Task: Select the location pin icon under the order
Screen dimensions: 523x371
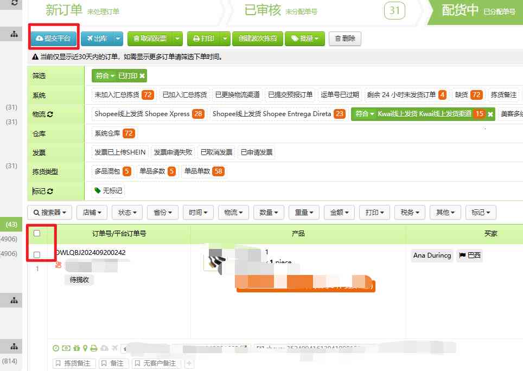Action: click(86, 348)
